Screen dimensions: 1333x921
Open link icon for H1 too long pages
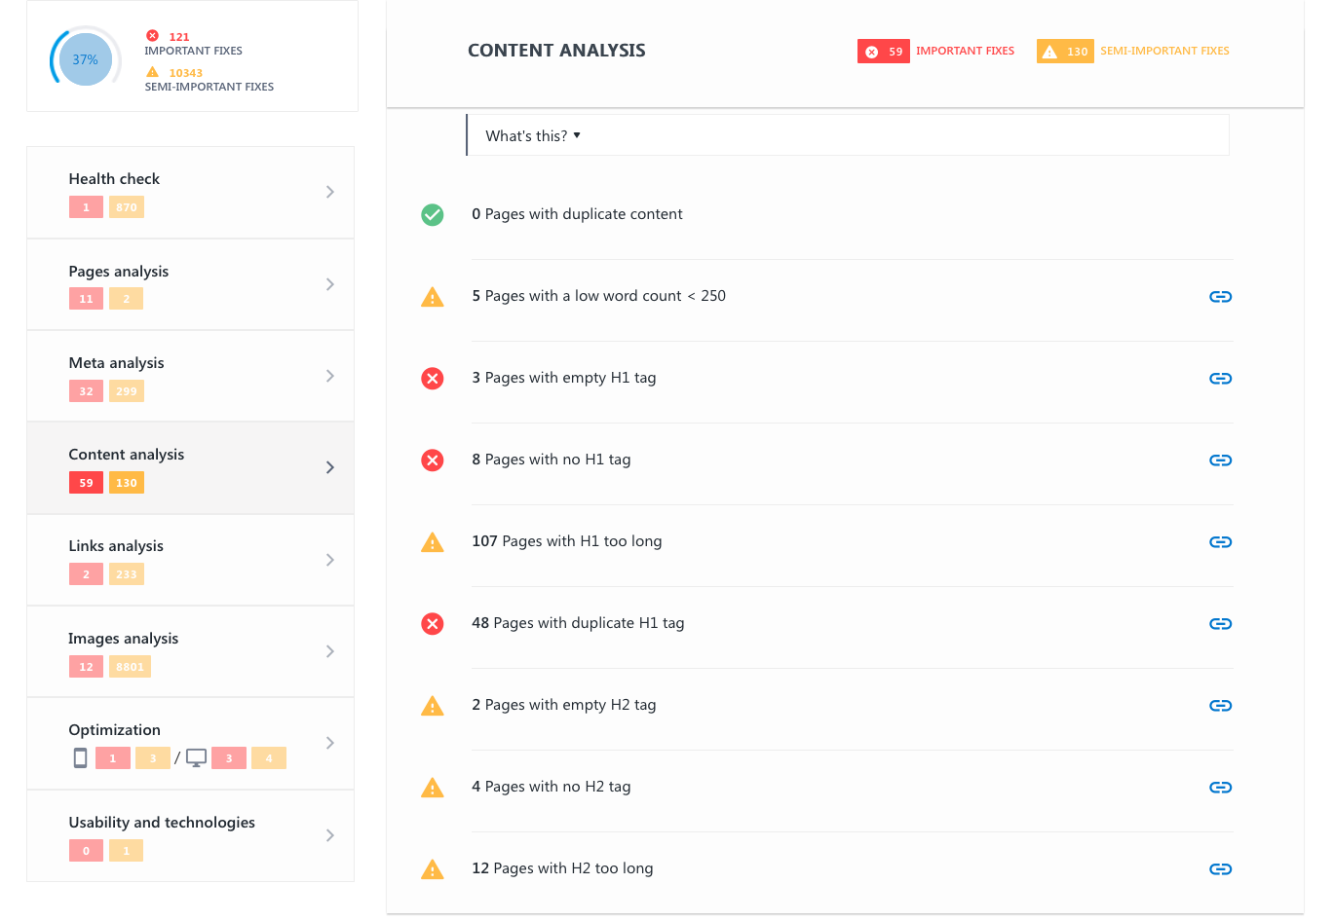click(1220, 542)
